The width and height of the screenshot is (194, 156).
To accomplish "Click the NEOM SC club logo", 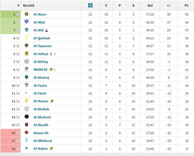I will point(27,70).
